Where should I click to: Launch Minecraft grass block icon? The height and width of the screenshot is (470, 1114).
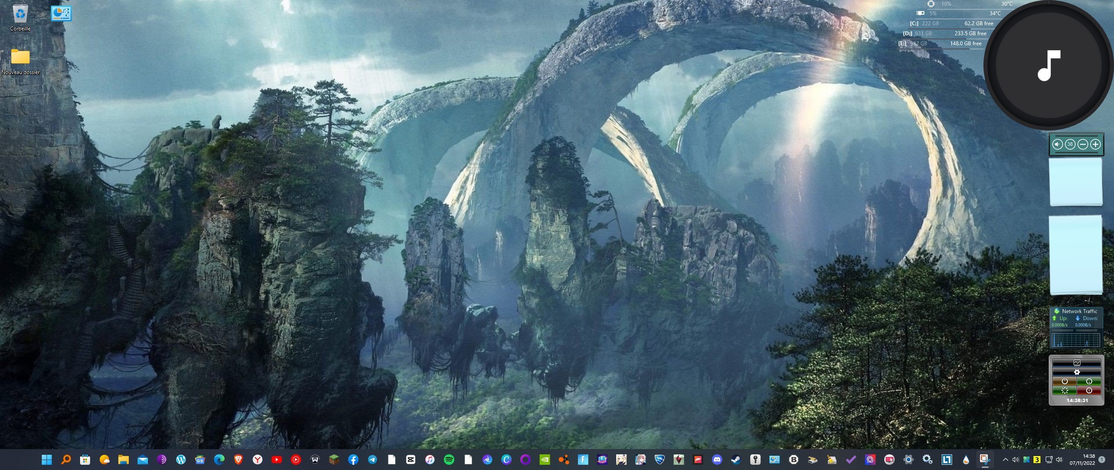pyautogui.click(x=334, y=460)
